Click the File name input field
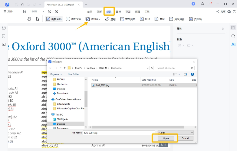 (x=118, y=133)
